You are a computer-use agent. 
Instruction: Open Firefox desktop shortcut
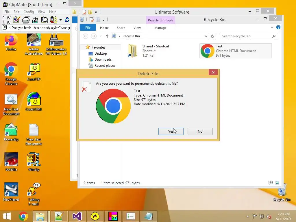coord(11,42)
